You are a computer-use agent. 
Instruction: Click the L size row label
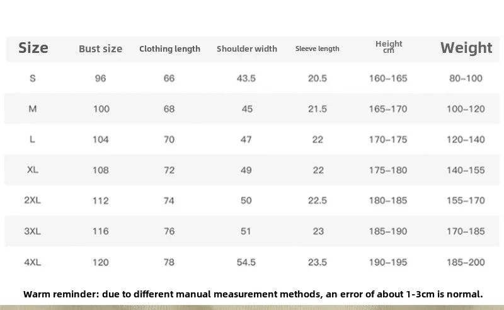tap(33, 139)
